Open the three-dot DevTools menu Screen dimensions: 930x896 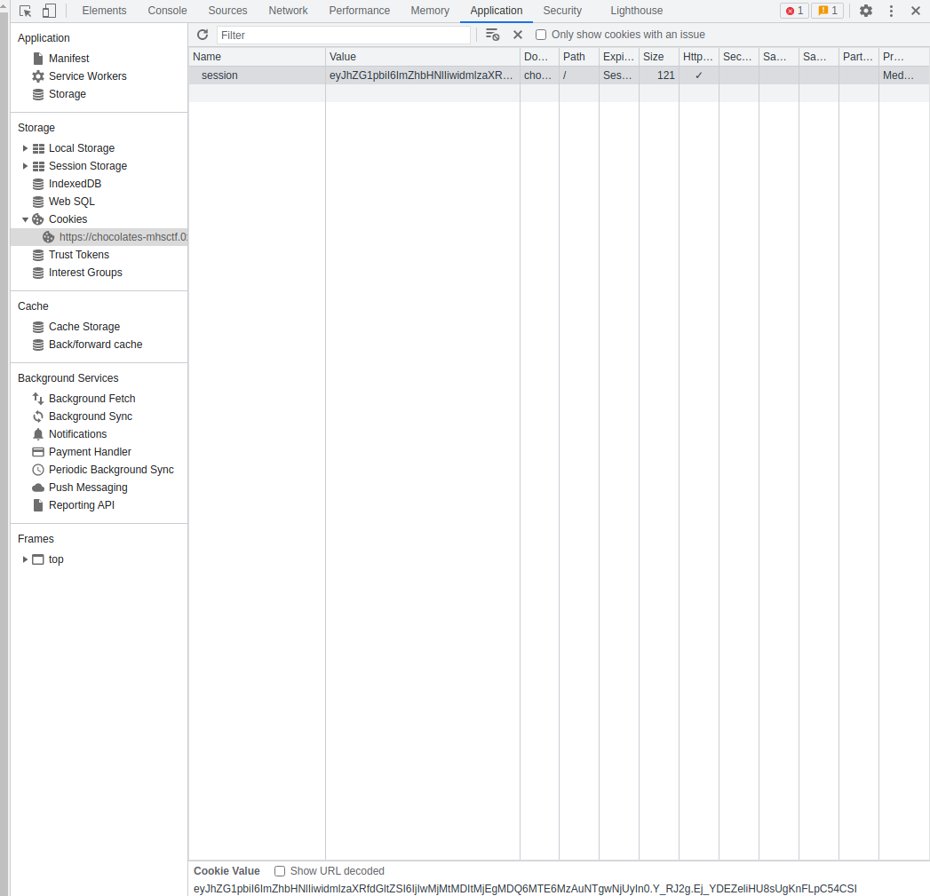coord(891,10)
